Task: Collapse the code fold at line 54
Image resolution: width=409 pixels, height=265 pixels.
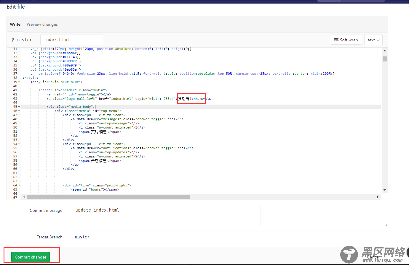Action: 19,144
